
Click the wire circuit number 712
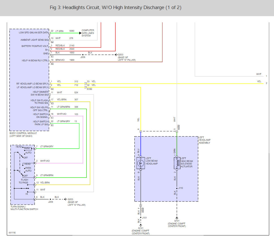[x=76, y=85]
